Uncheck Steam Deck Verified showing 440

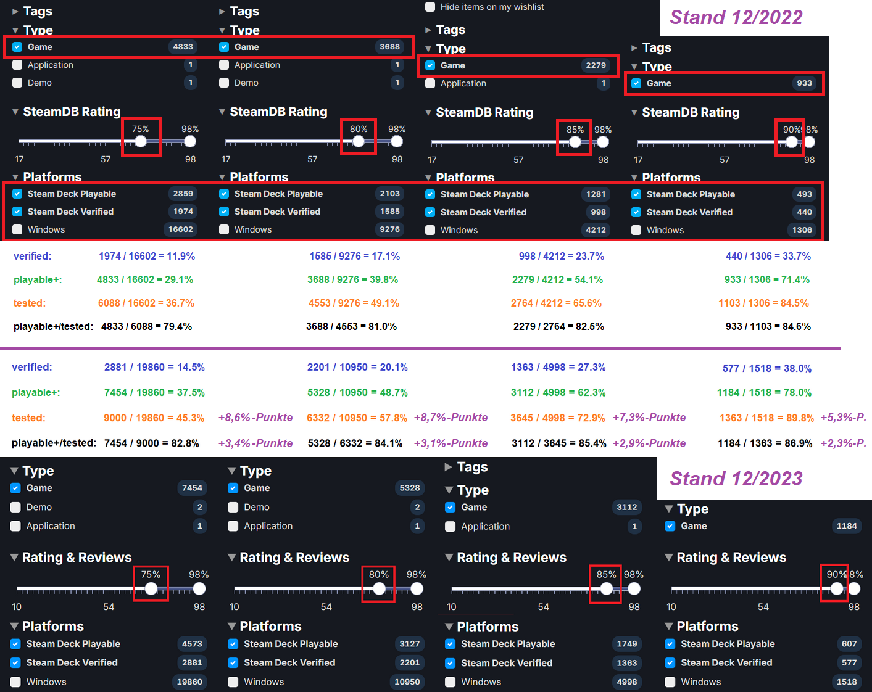pos(636,212)
